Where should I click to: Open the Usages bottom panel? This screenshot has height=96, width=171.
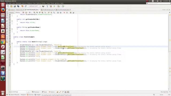[38, 95]
